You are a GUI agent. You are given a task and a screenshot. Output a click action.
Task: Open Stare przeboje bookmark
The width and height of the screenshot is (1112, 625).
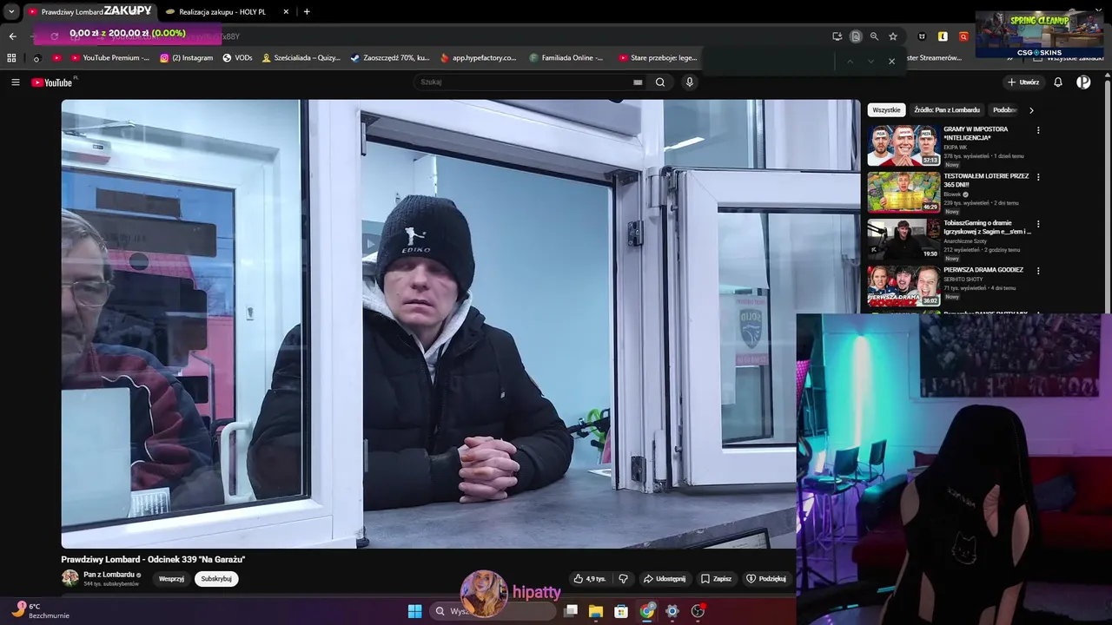click(658, 58)
